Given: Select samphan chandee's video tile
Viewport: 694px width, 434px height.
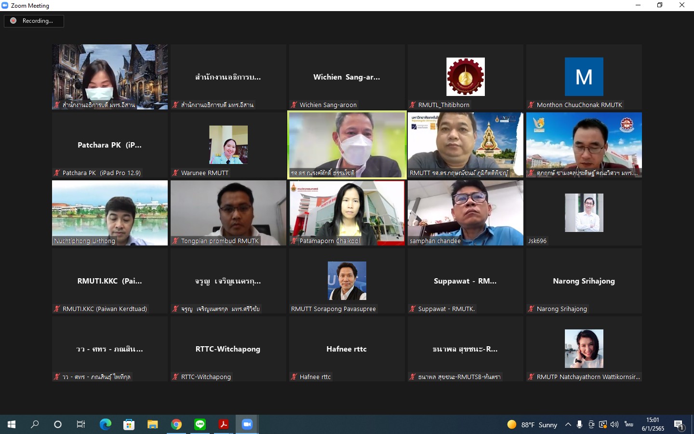Looking at the screenshot, I should 466,213.
